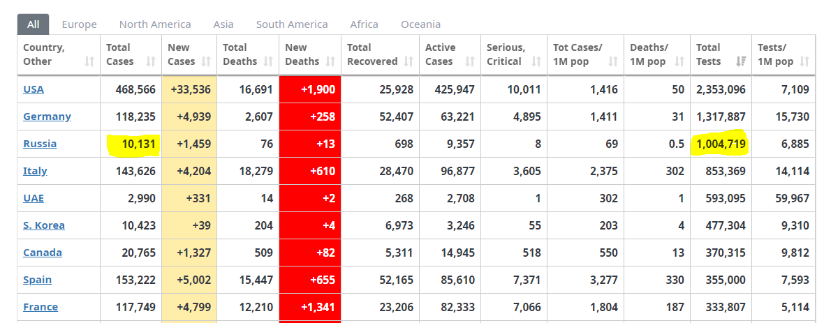Open the Russia country link
The width and height of the screenshot is (824, 323).
tap(40, 144)
